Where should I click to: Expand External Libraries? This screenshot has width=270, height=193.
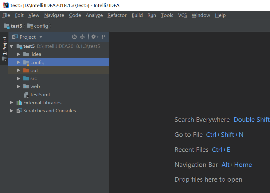point(11,102)
